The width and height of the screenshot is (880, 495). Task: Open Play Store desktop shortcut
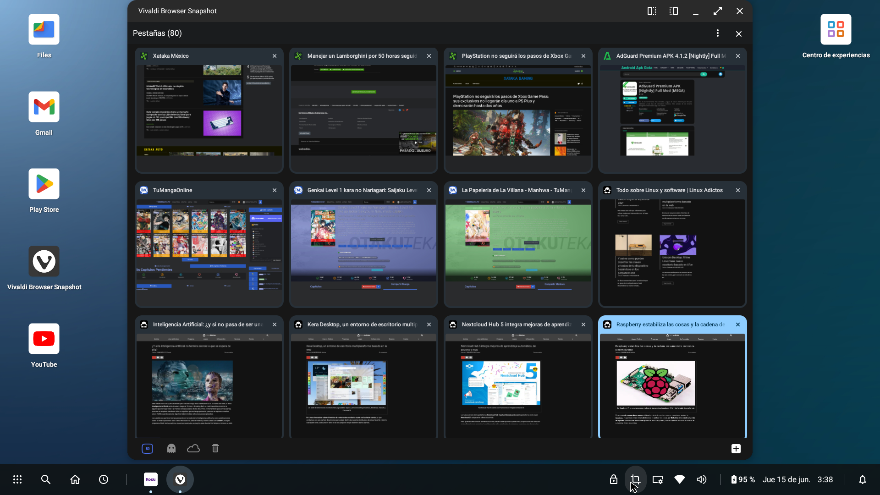[x=44, y=191]
